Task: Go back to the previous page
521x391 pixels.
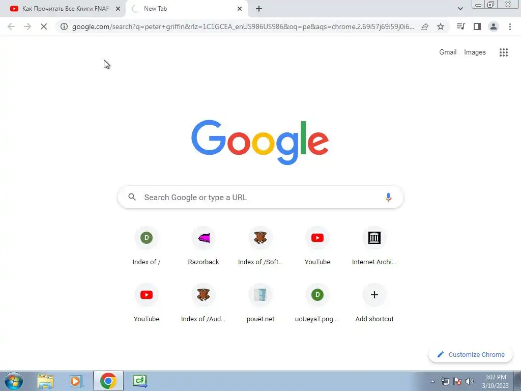Action: tap(11, 26)
